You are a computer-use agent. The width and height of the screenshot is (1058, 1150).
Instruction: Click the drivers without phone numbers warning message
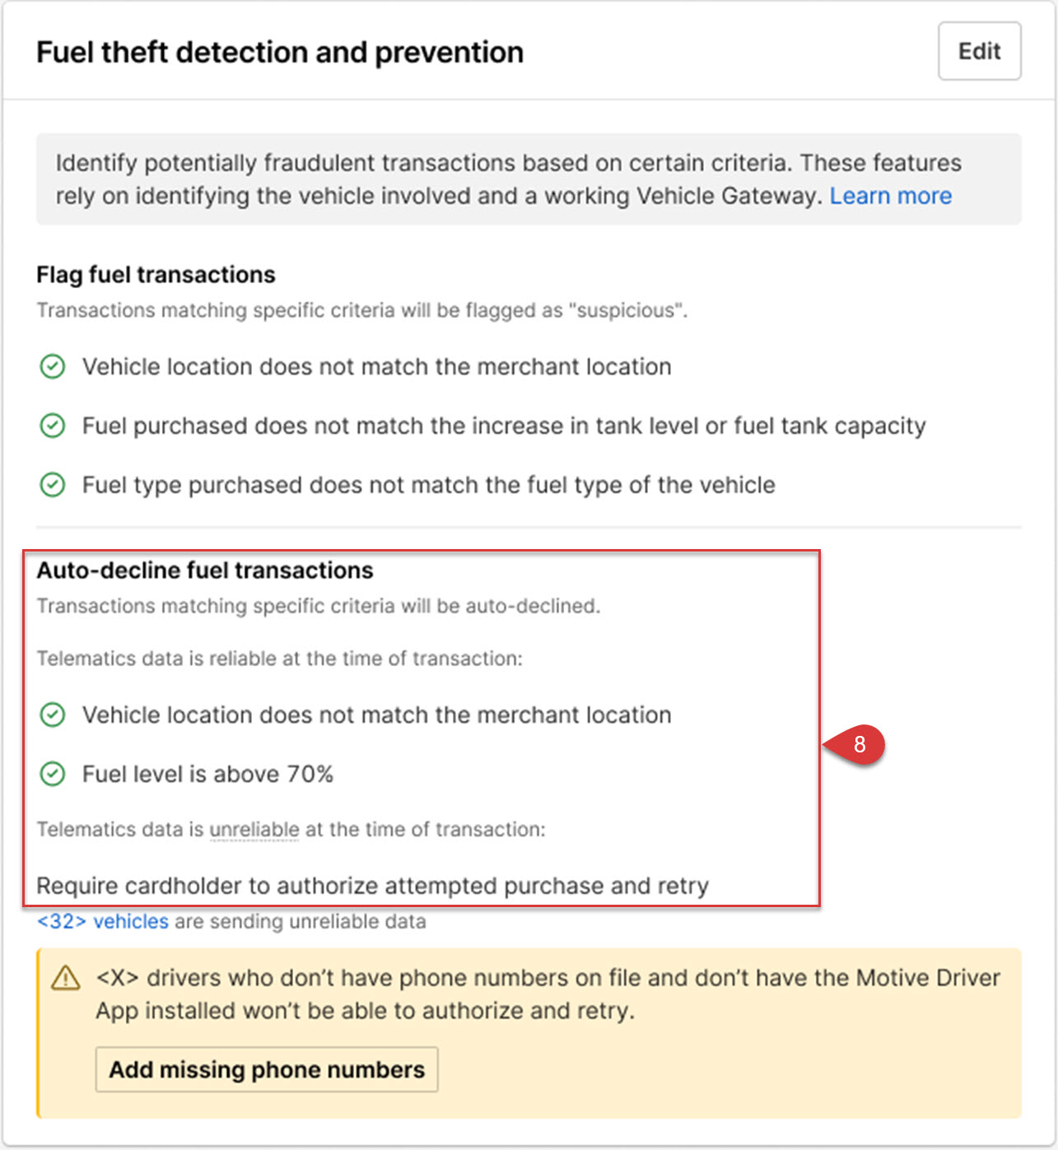click(x=548, y=994)
